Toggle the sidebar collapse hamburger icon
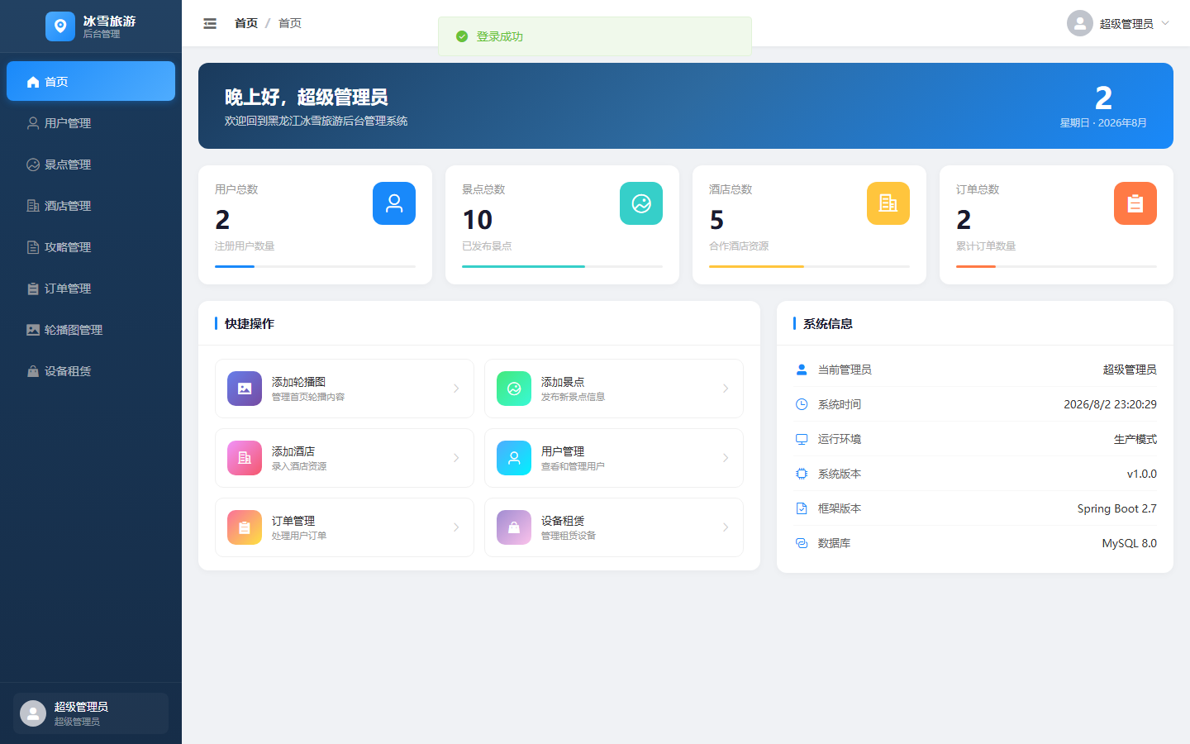Image resolution: width=1190 pixels, height=744 pixels. pyautogui.click(x=210, y=23)
